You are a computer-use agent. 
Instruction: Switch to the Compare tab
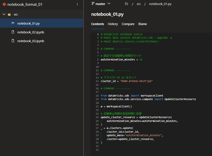(128, 24)
